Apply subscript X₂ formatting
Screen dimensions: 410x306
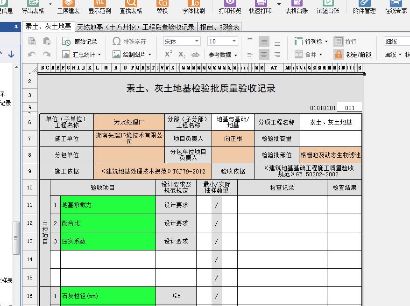point(182,55)
